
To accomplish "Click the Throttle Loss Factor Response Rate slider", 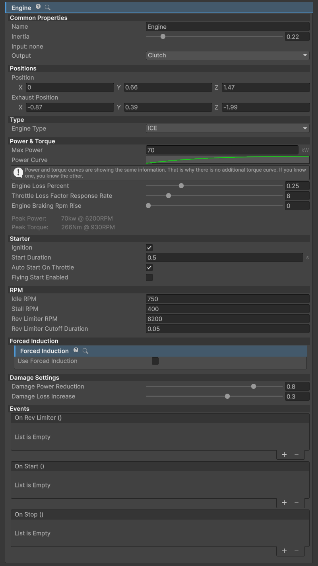I will click(x=214, y=196).
